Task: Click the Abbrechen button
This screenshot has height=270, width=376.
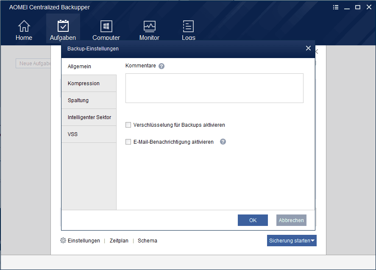Action: (x=291, y=220)
